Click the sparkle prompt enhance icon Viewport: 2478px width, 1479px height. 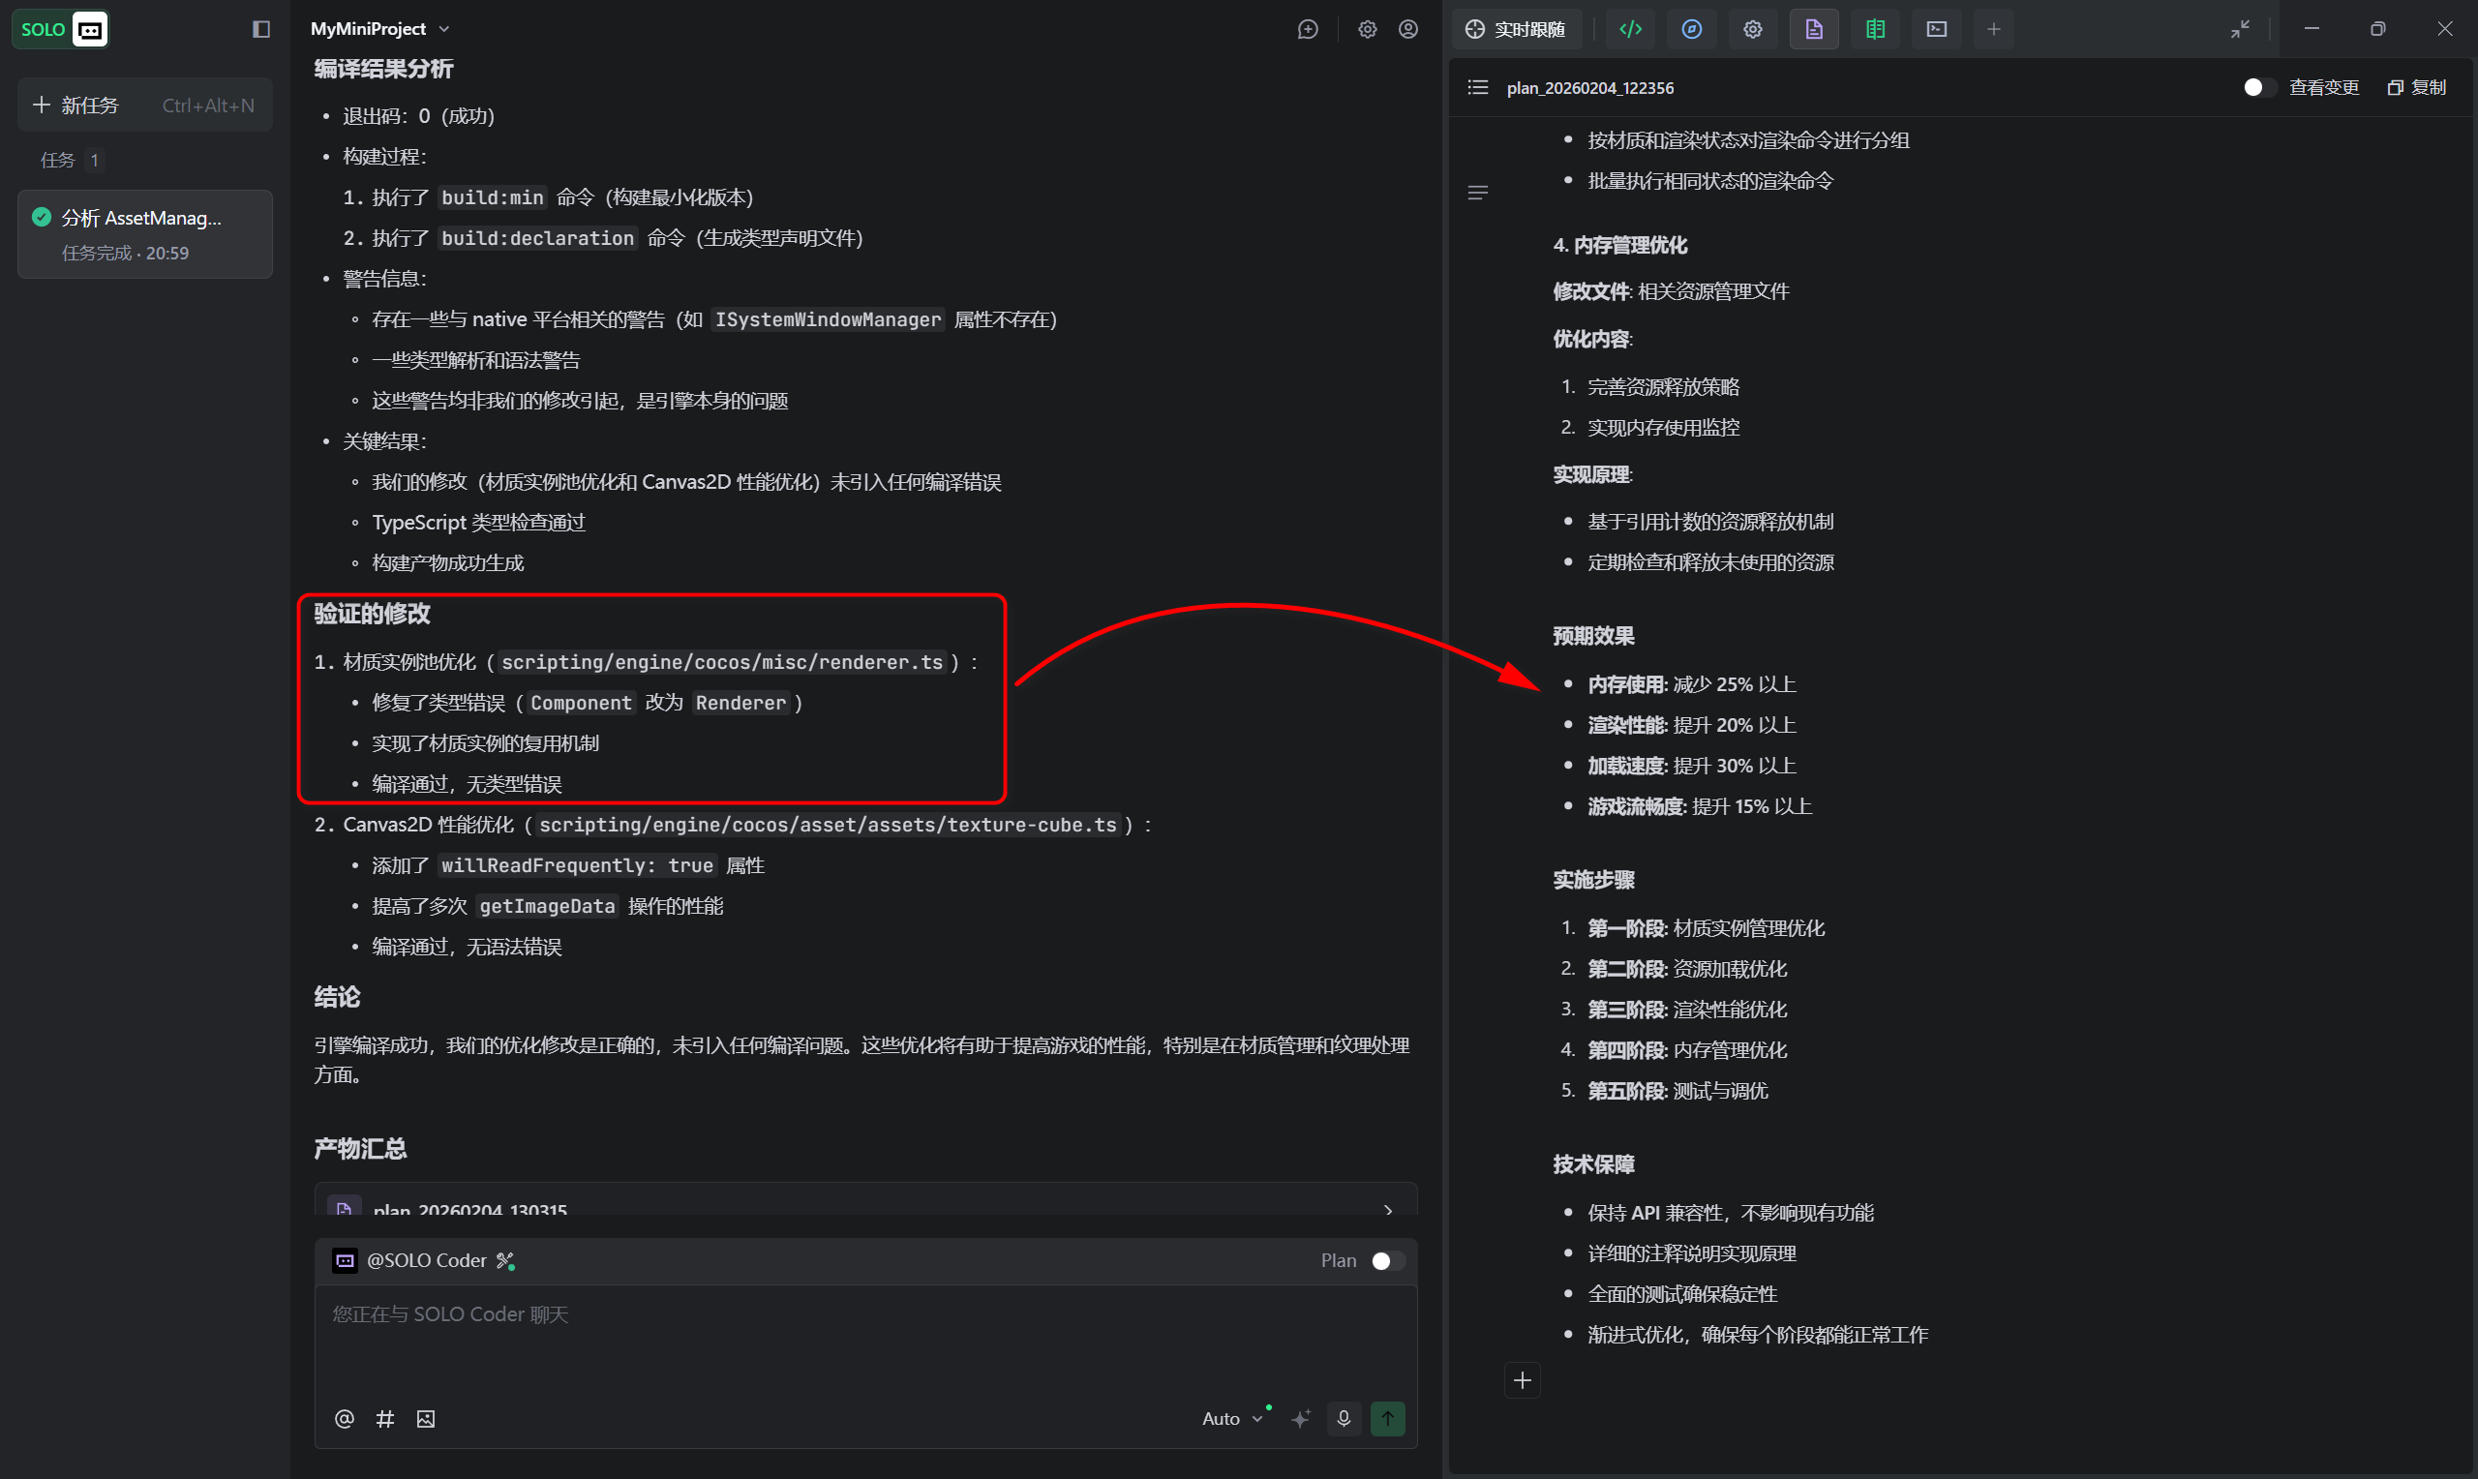tap(1300, 1418)
